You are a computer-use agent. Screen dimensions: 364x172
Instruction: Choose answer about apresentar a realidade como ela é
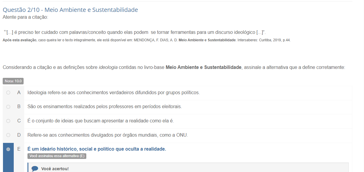click(x=101, y=121)
